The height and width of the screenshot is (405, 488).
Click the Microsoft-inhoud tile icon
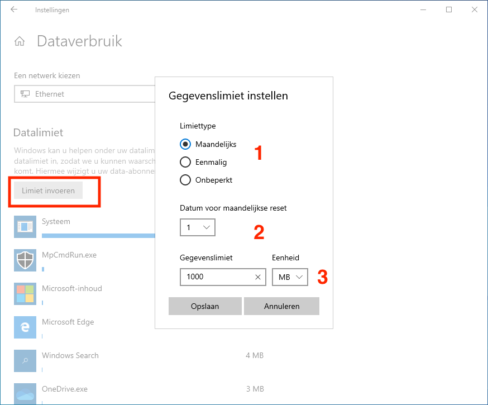25,294
